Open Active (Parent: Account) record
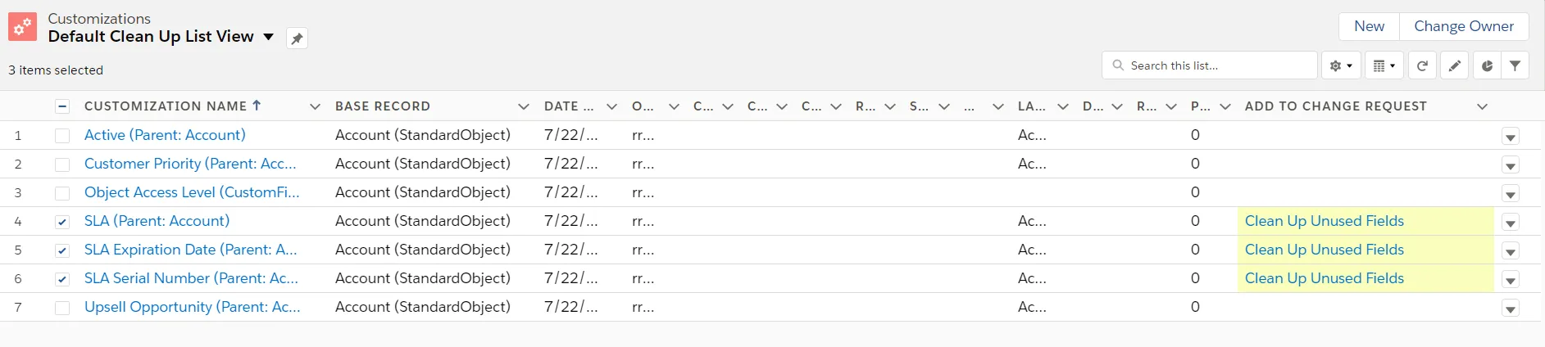Image resolution: width=1545 pixels, height=347 pixels. (165, 135)
